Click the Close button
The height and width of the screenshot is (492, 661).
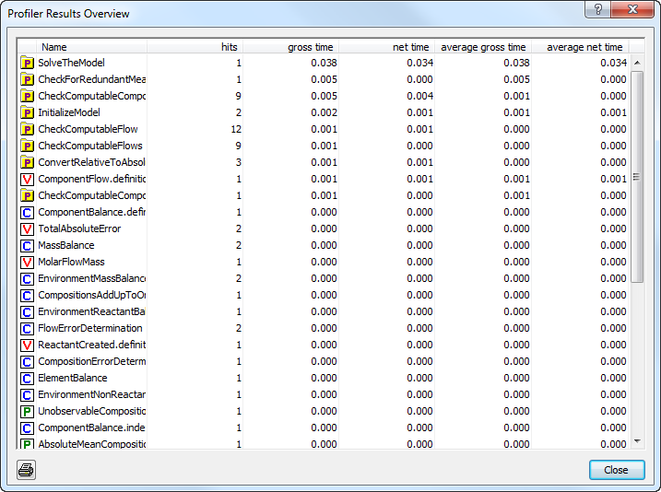click(617, 470)
